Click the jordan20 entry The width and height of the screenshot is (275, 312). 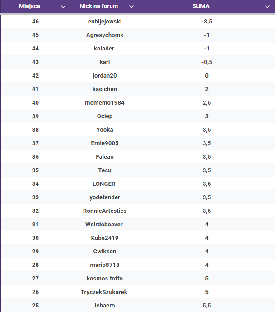(105, 76)
